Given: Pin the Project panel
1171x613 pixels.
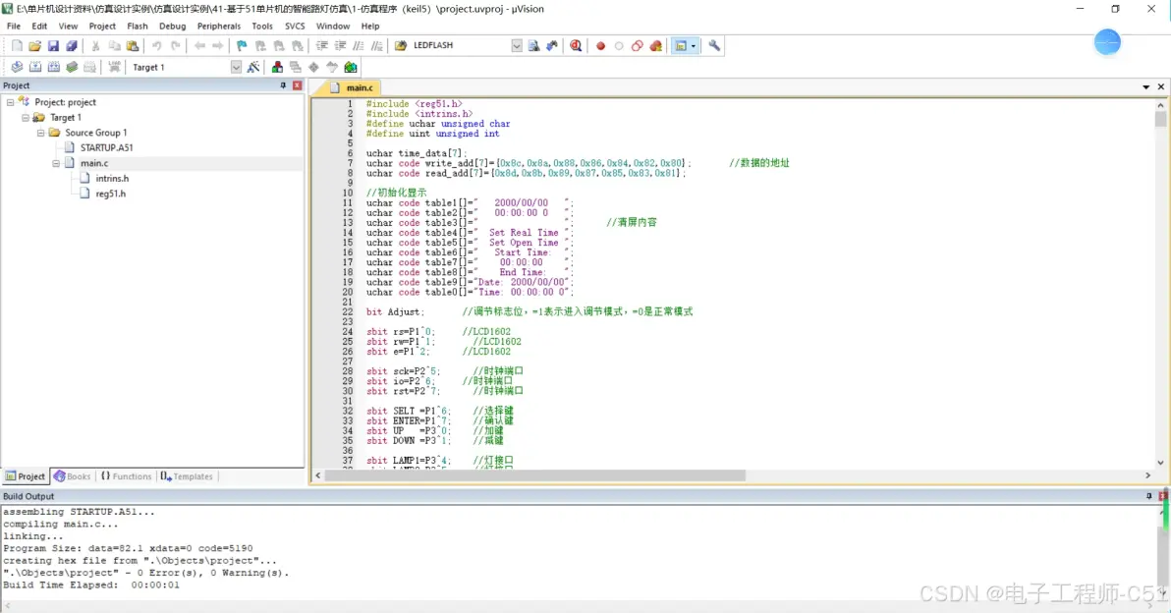Looking at the screenshot, I should click(x=284, y=85).
